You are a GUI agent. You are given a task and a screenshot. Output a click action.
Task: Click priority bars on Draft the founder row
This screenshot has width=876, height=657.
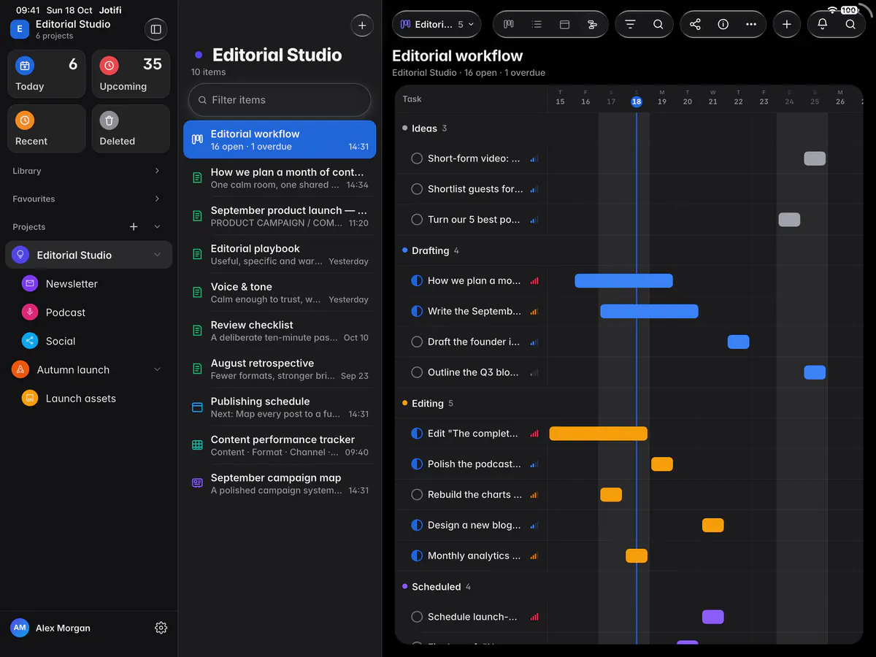coord(534,342)
